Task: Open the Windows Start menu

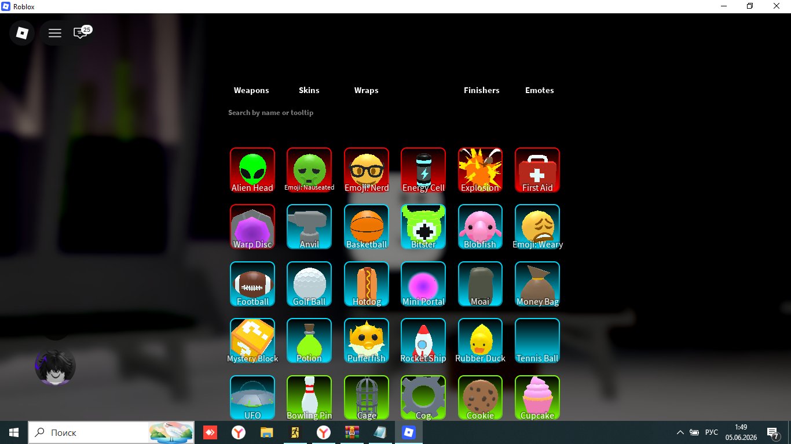Action: coord(14,432)
